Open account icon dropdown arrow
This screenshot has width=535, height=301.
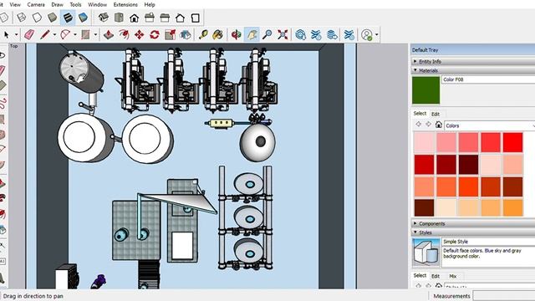(x=376, y=34)
